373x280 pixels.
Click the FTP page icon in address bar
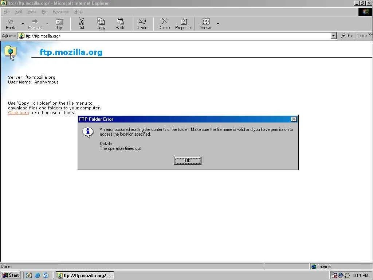[x=21, y=36]
